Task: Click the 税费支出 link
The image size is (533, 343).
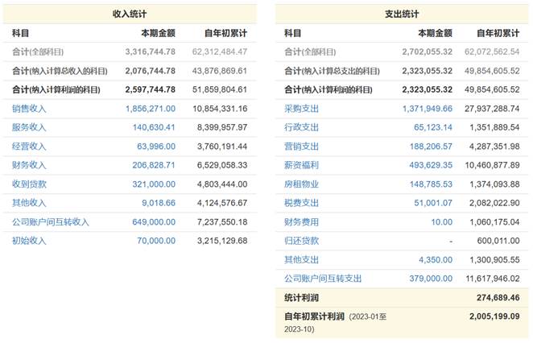Action: coord(301,203)
